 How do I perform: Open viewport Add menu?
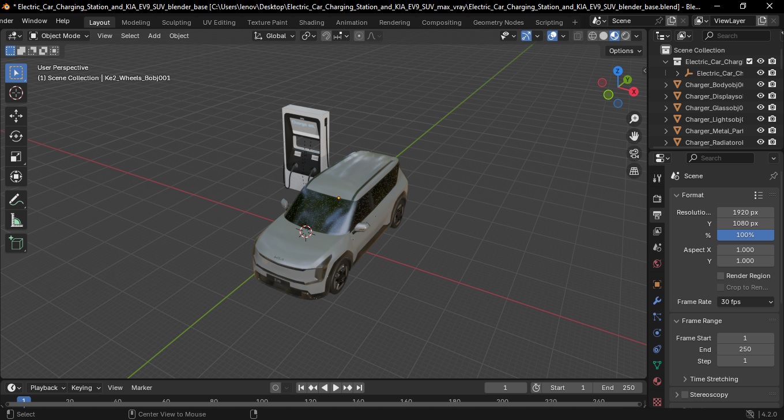[x=154, y=36]
